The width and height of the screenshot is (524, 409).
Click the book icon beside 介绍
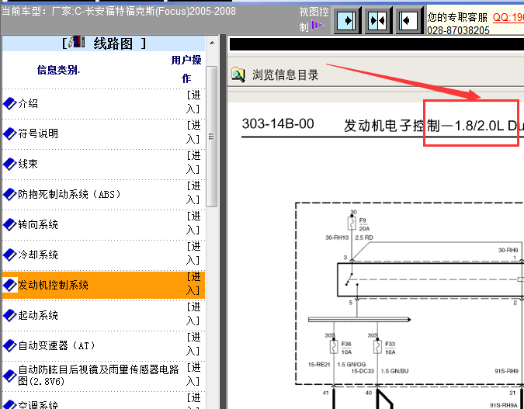pos(9,103)
